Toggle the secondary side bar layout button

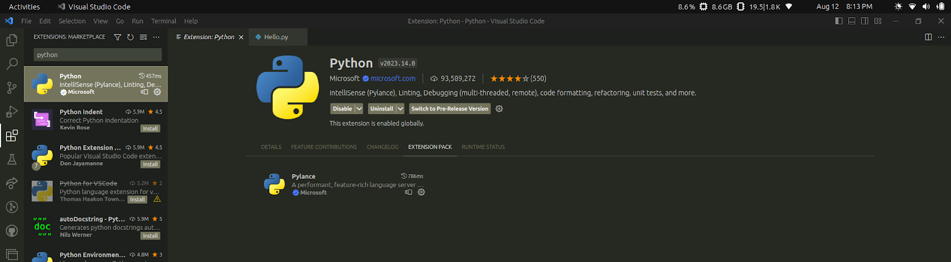click(865, 21)
